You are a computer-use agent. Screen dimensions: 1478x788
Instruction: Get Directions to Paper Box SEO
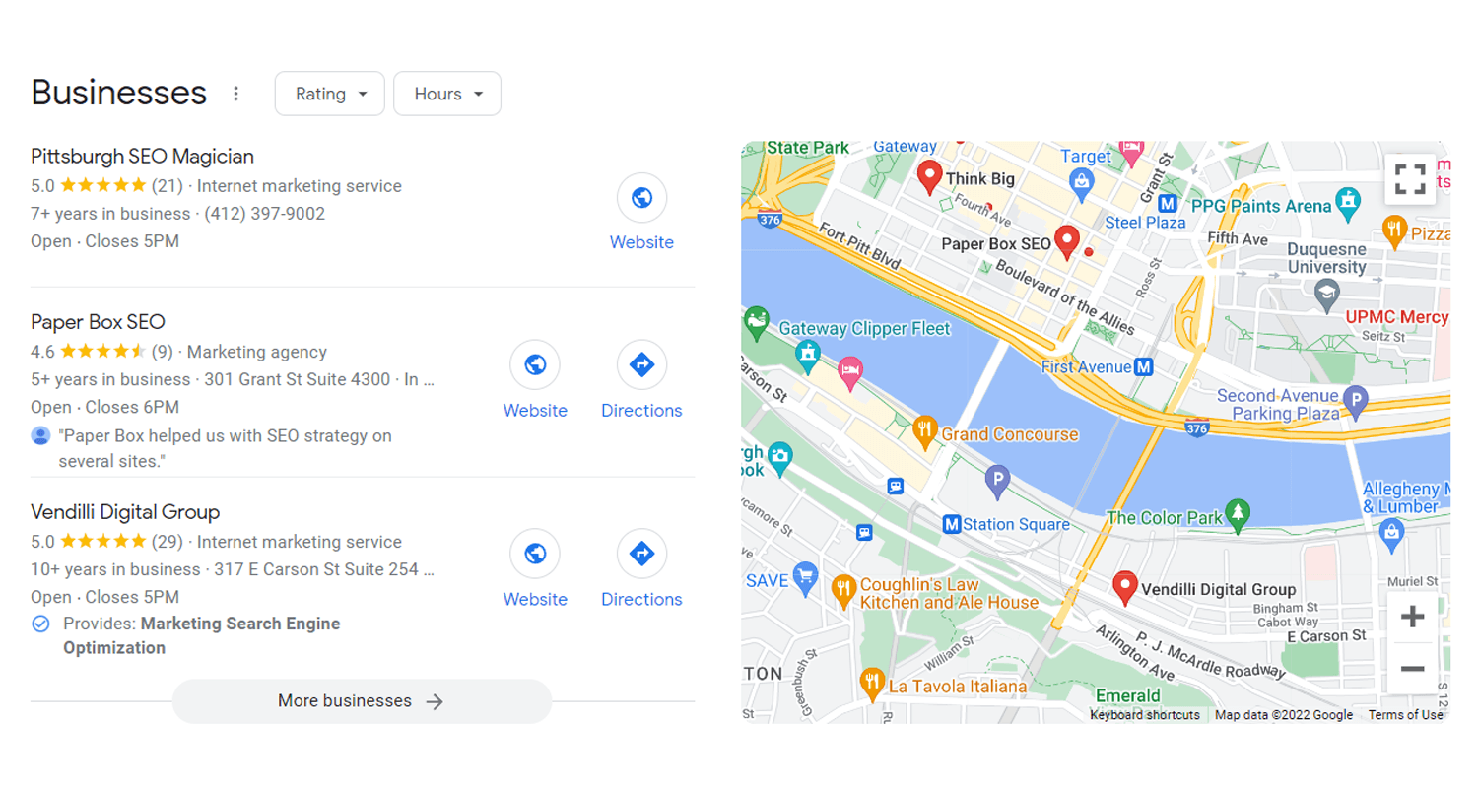(641, 364)
